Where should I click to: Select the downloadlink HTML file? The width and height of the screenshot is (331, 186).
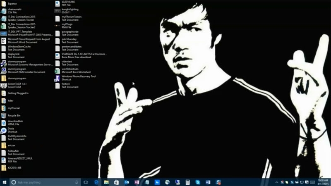[x=12, y=123]
